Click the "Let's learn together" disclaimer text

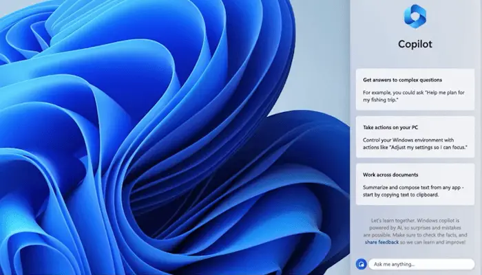[415, 231]
